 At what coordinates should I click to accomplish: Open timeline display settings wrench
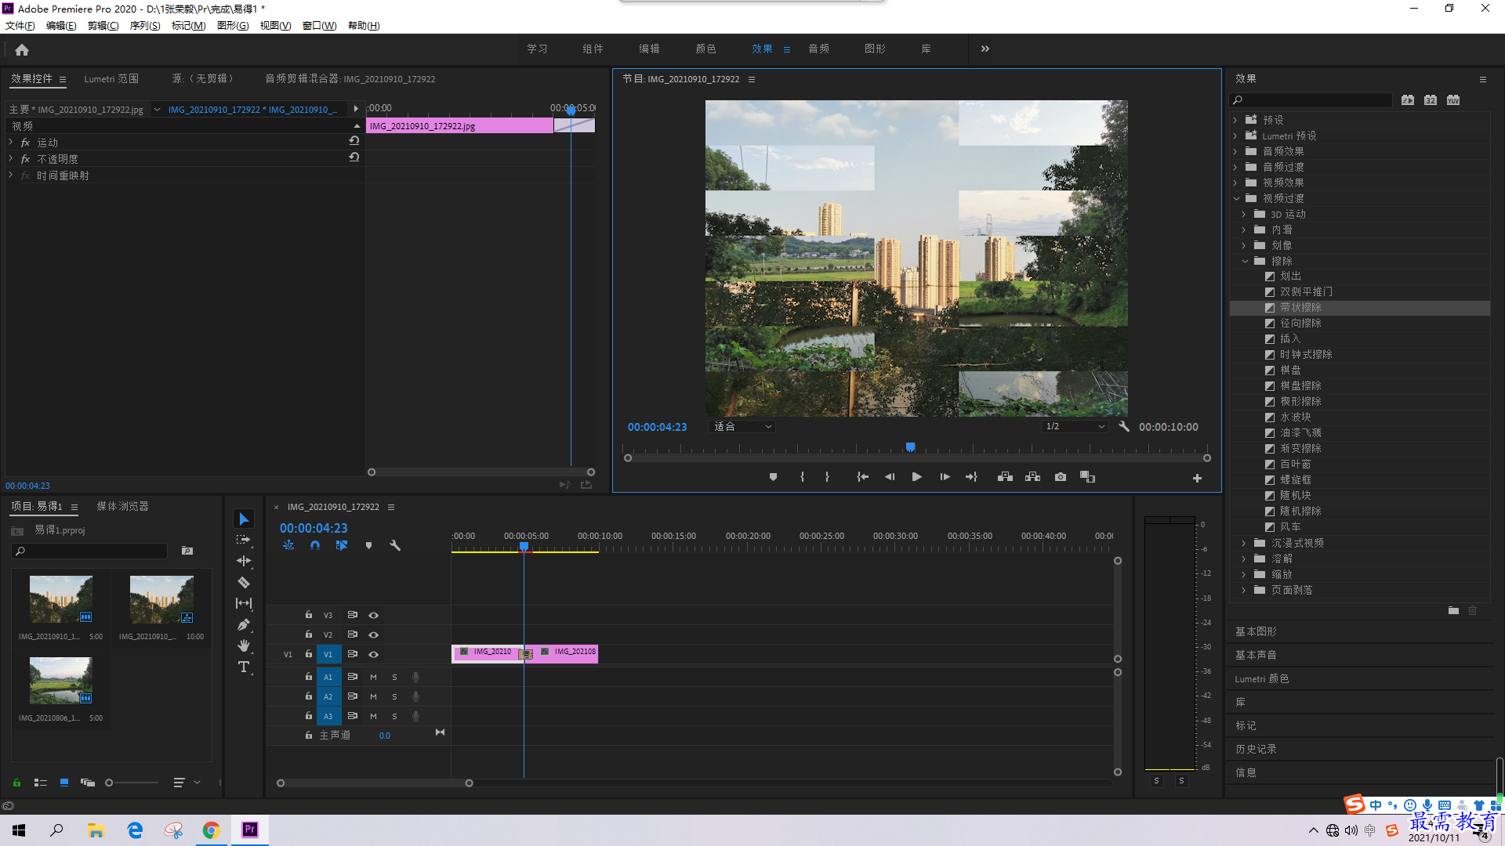click(x=395, y=545)
